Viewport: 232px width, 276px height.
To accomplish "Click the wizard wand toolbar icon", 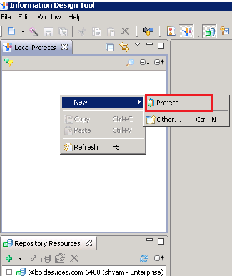I will (x=34, y=31).
